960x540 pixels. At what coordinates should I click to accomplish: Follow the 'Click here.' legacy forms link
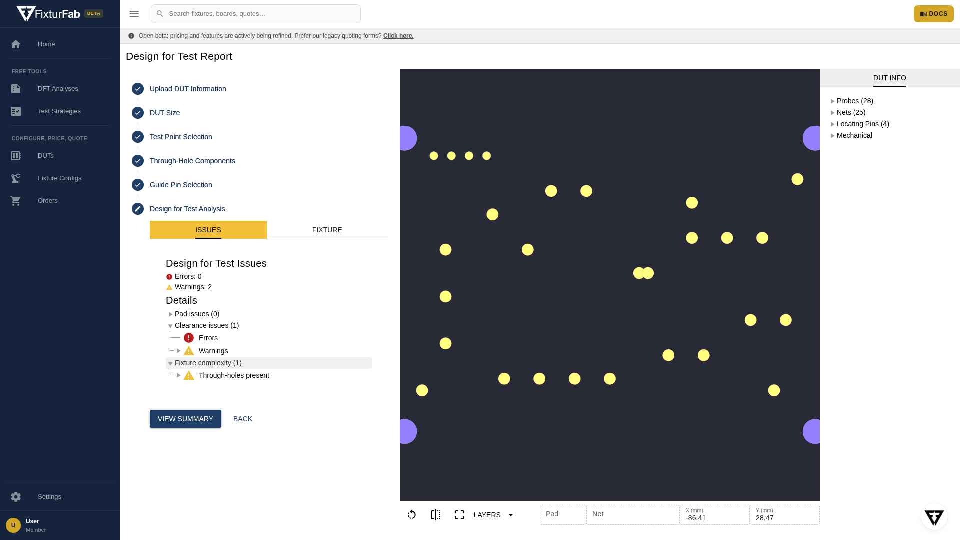tap(398, 36)
